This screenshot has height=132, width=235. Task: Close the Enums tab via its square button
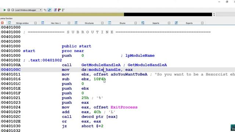[135, 23]
